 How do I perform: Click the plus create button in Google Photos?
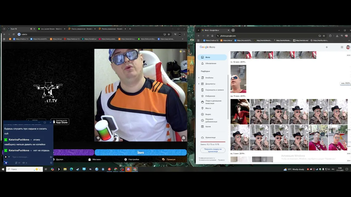tap(327, 47)
